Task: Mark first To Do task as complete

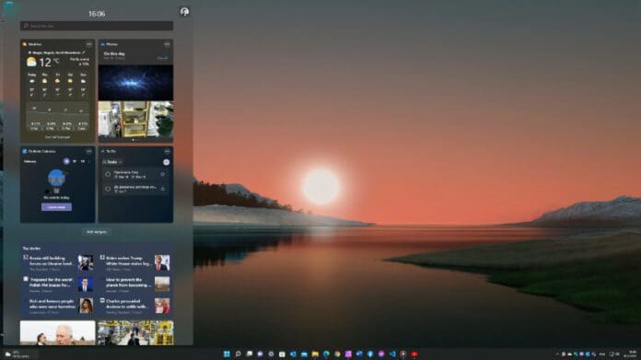Action: coord(108,175)
